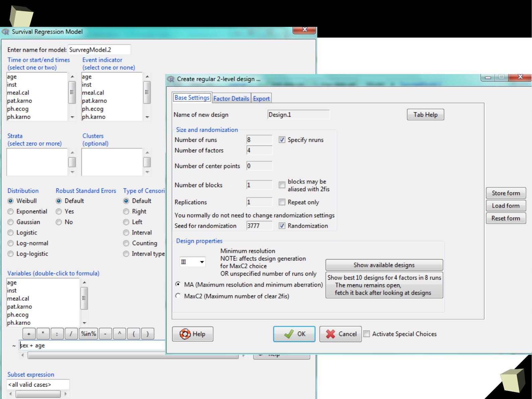Insert the slash nesting operator

tap(71, 334)
